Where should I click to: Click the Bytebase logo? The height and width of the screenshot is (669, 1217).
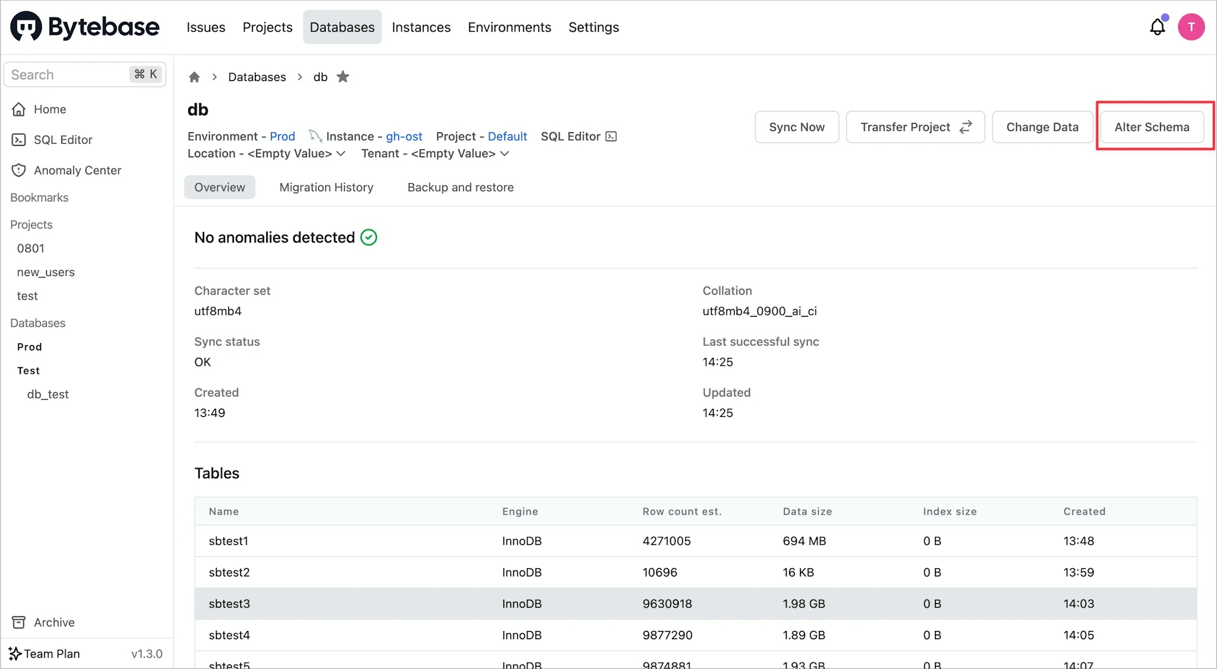click(x=85, y=27)
